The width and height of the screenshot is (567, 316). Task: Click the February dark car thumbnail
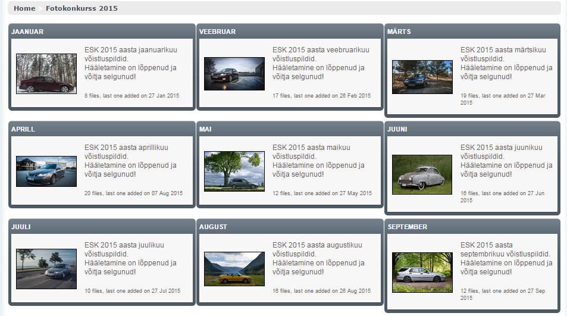pos(234,74)
